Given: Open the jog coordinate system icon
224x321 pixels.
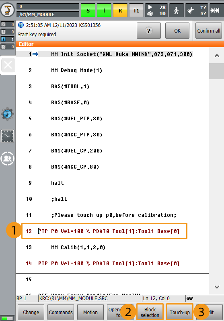Looking at the screenshot, I should [191, 10].
